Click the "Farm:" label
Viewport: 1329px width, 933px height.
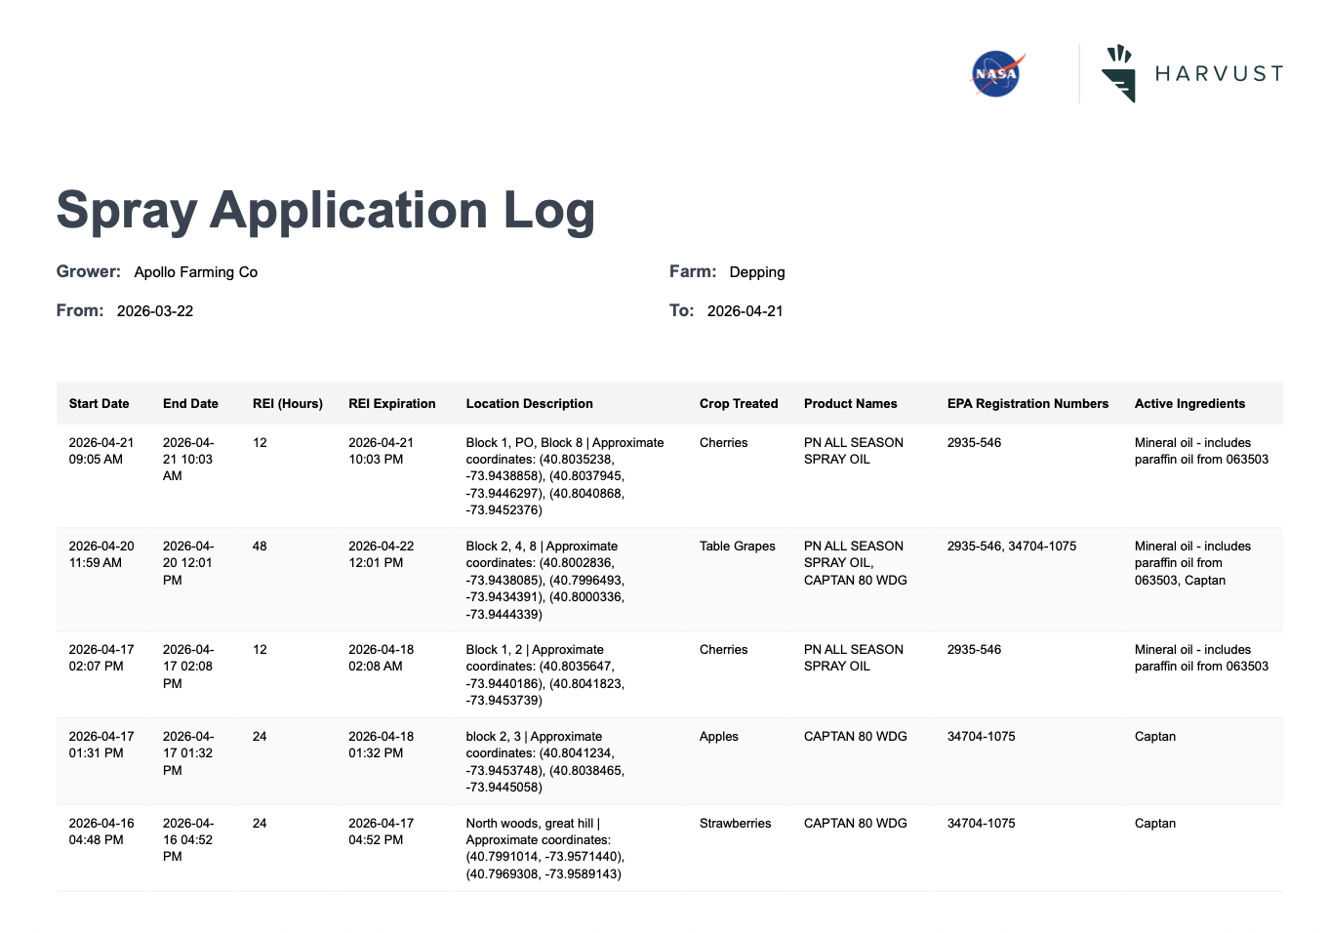(x=693, y=271)
